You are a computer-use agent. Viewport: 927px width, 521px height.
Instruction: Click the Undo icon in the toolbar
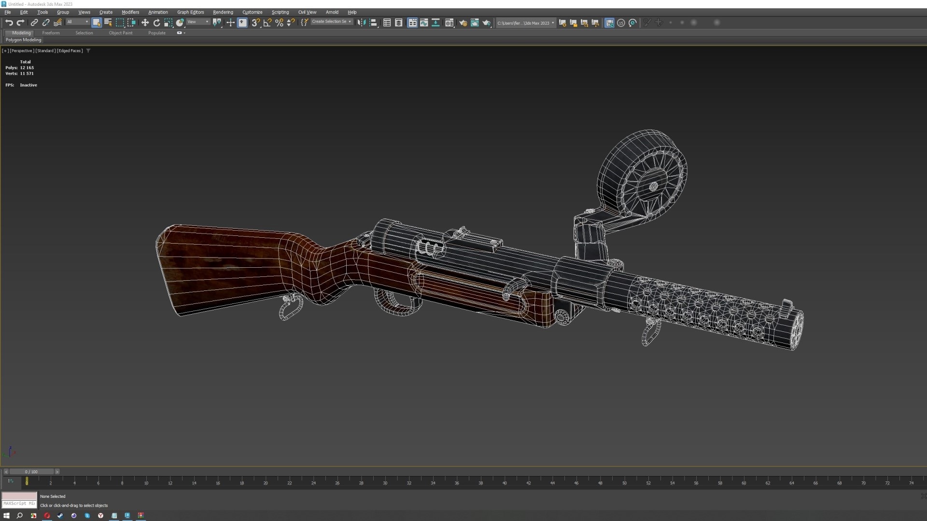click(9, 23)
